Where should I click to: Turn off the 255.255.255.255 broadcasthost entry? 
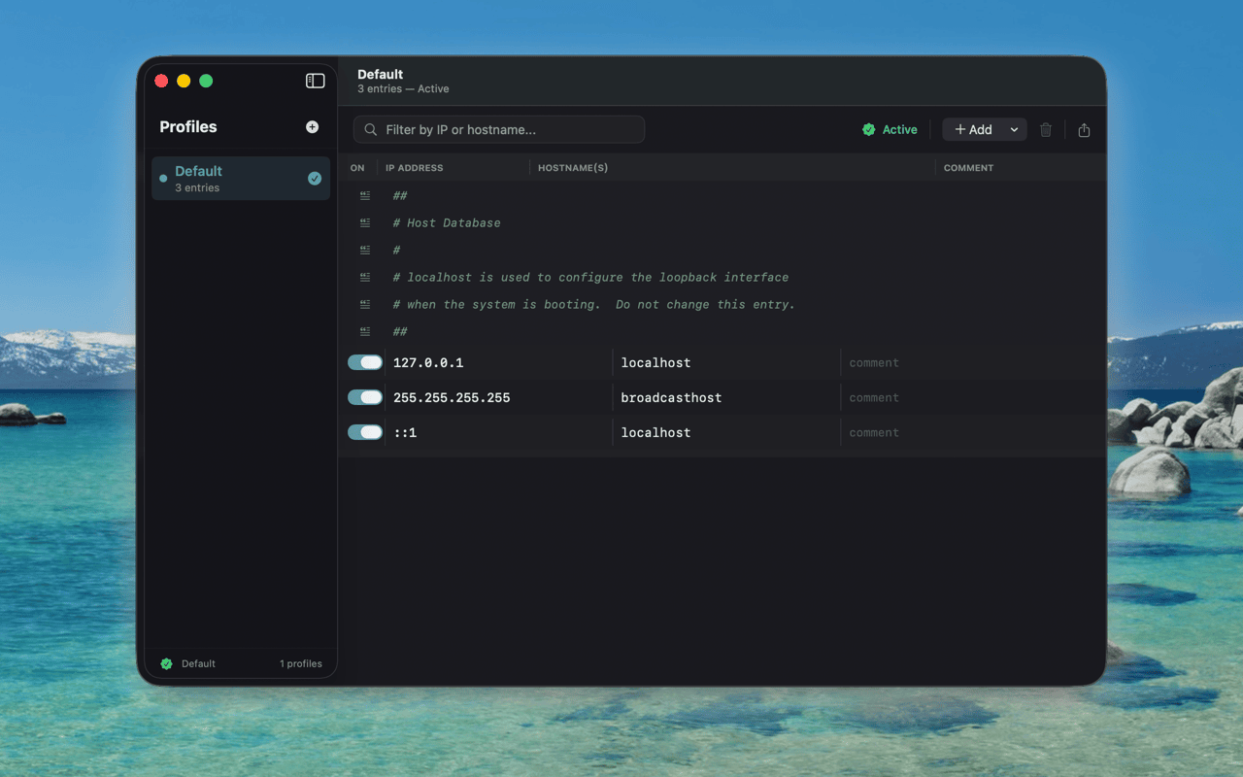tap(364, 396)
